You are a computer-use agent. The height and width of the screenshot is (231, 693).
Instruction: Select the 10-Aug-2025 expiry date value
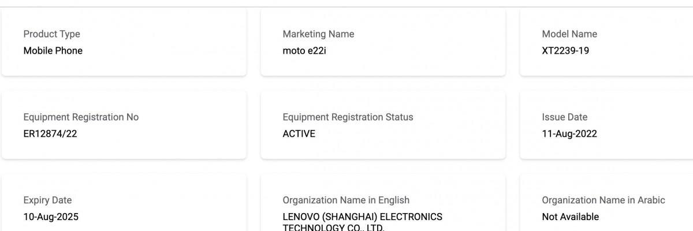pyautogui.click(x=51, y=217)
